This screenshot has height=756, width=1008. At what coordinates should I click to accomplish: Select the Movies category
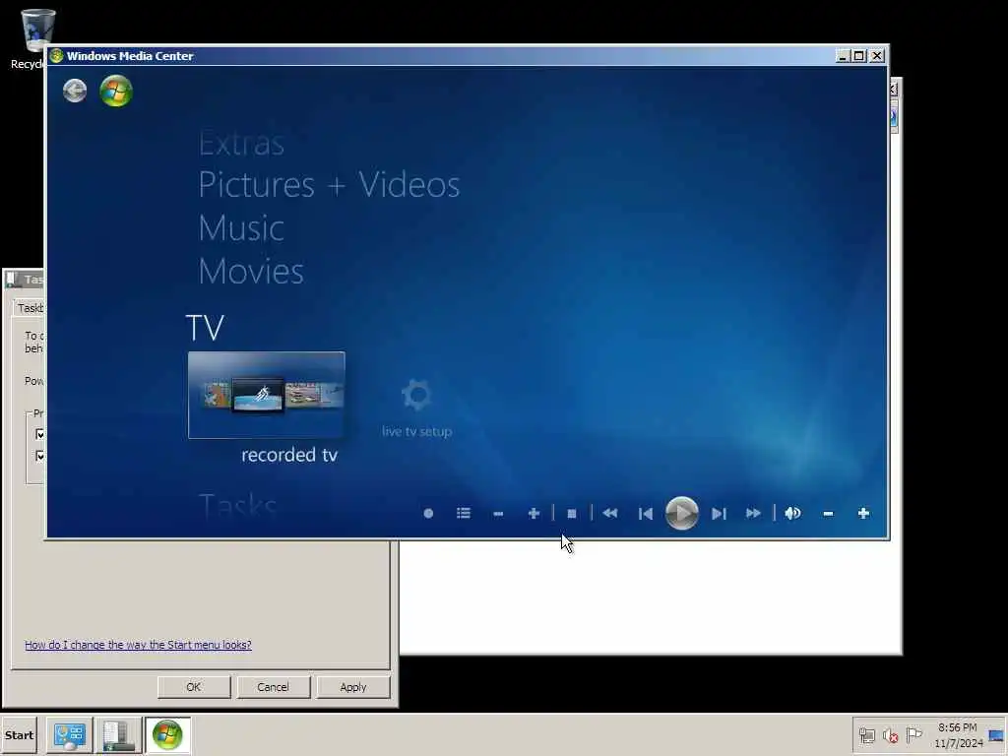click(x=251, y=272)
